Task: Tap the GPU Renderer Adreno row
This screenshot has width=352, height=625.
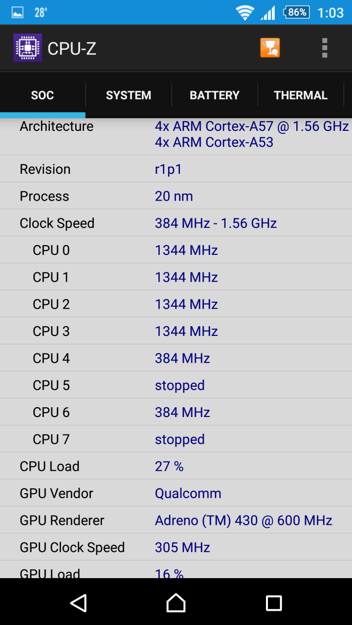Action: pyautogui.click(x=176, y=520)
